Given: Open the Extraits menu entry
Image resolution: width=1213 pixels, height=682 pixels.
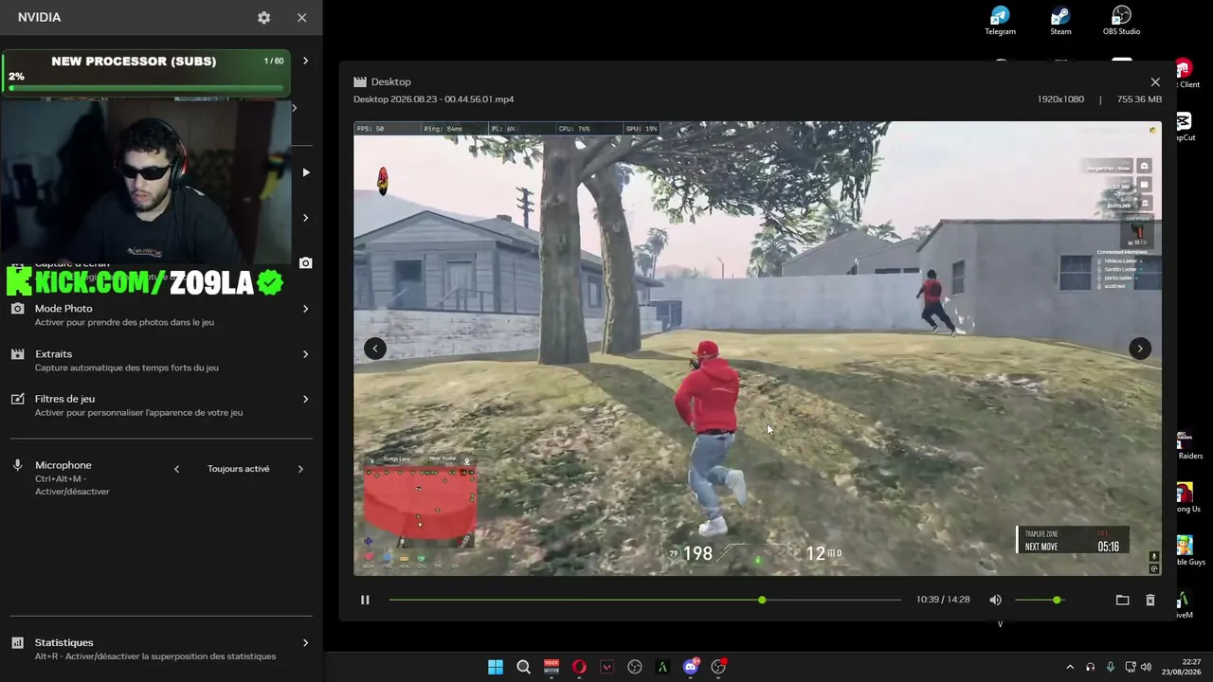Looking at the screenshot, I should coord(161,360).
